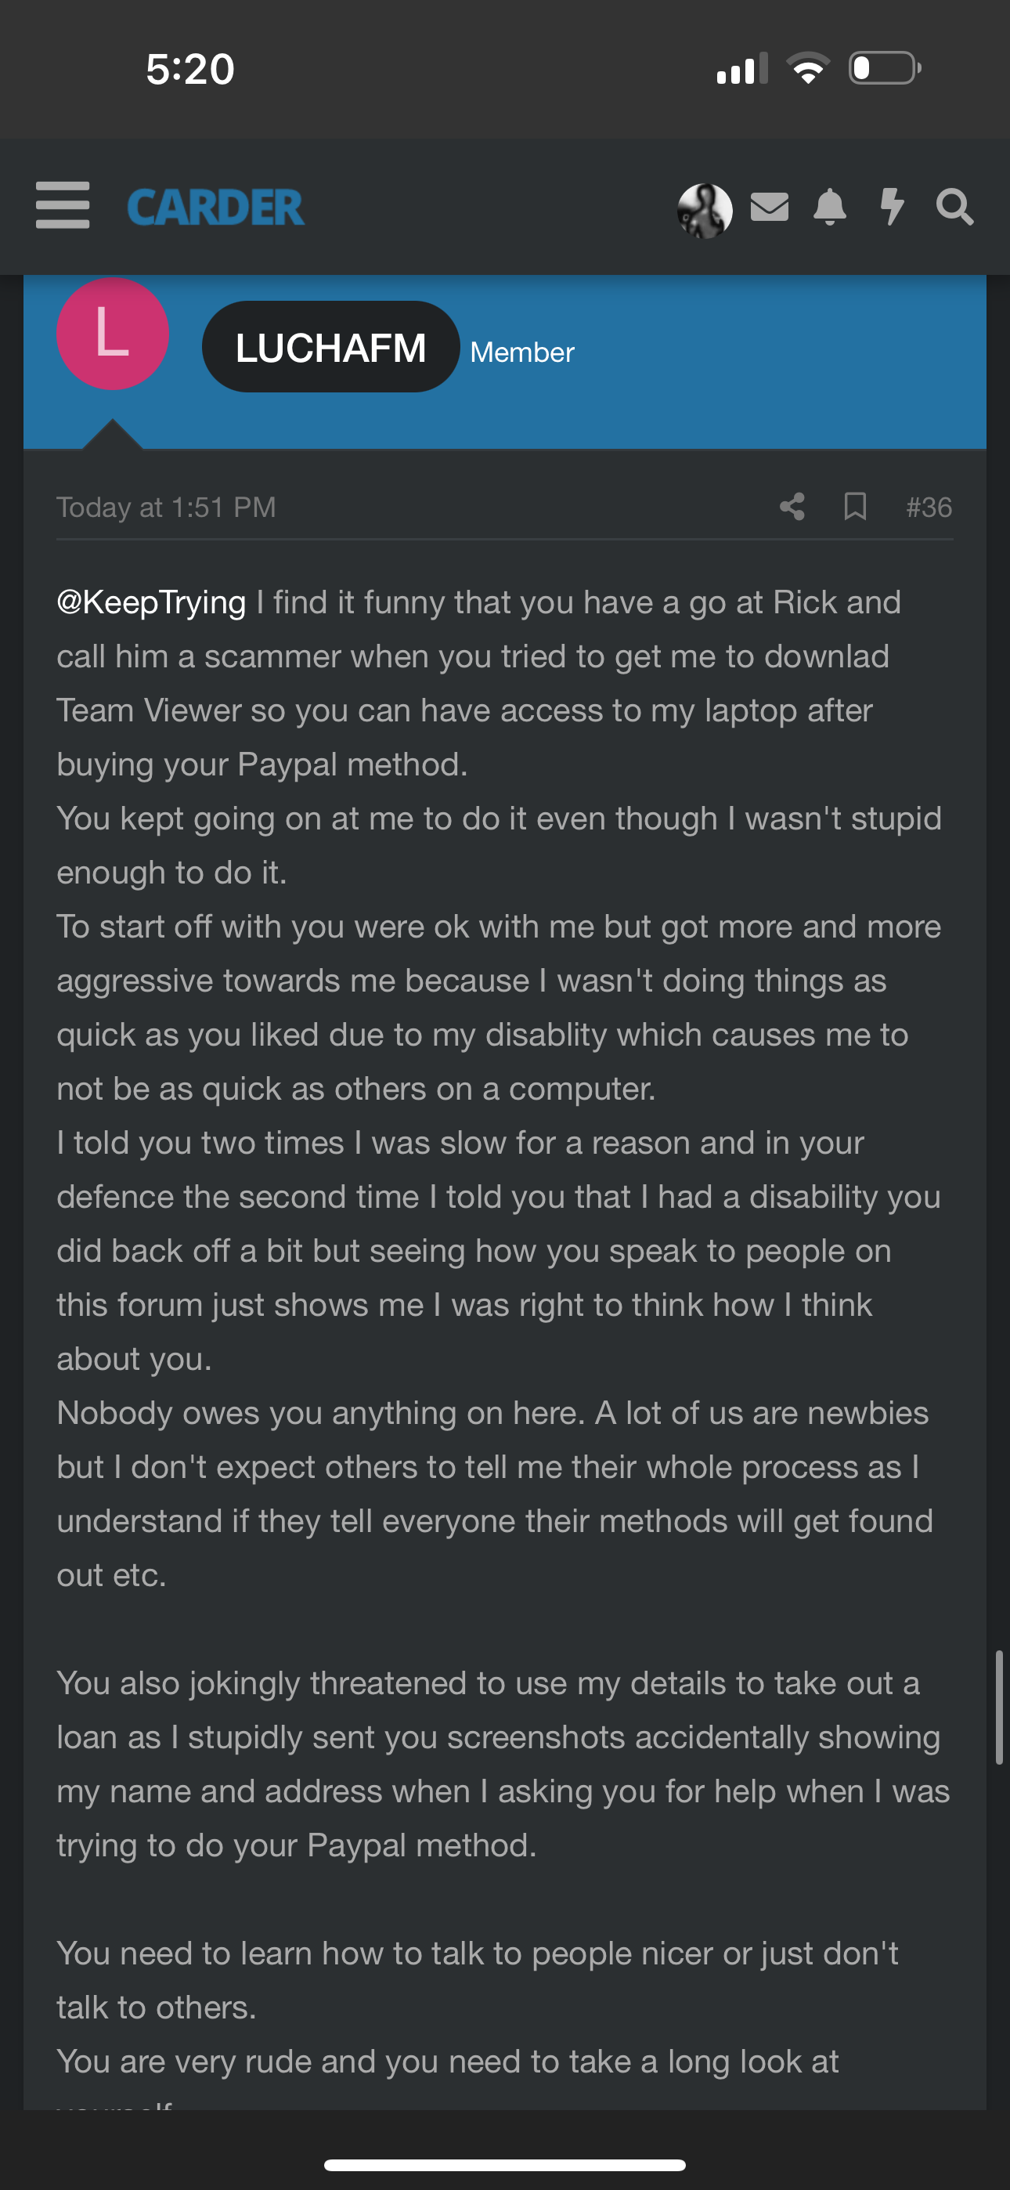This screenshot has height=2190, width=1010.
Task: Open the post #36 permalink
Action: tap(929, 508)
